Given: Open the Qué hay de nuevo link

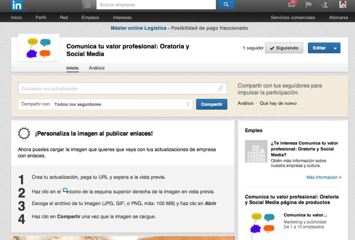Looking at the screenshot, I should point(278,103).
